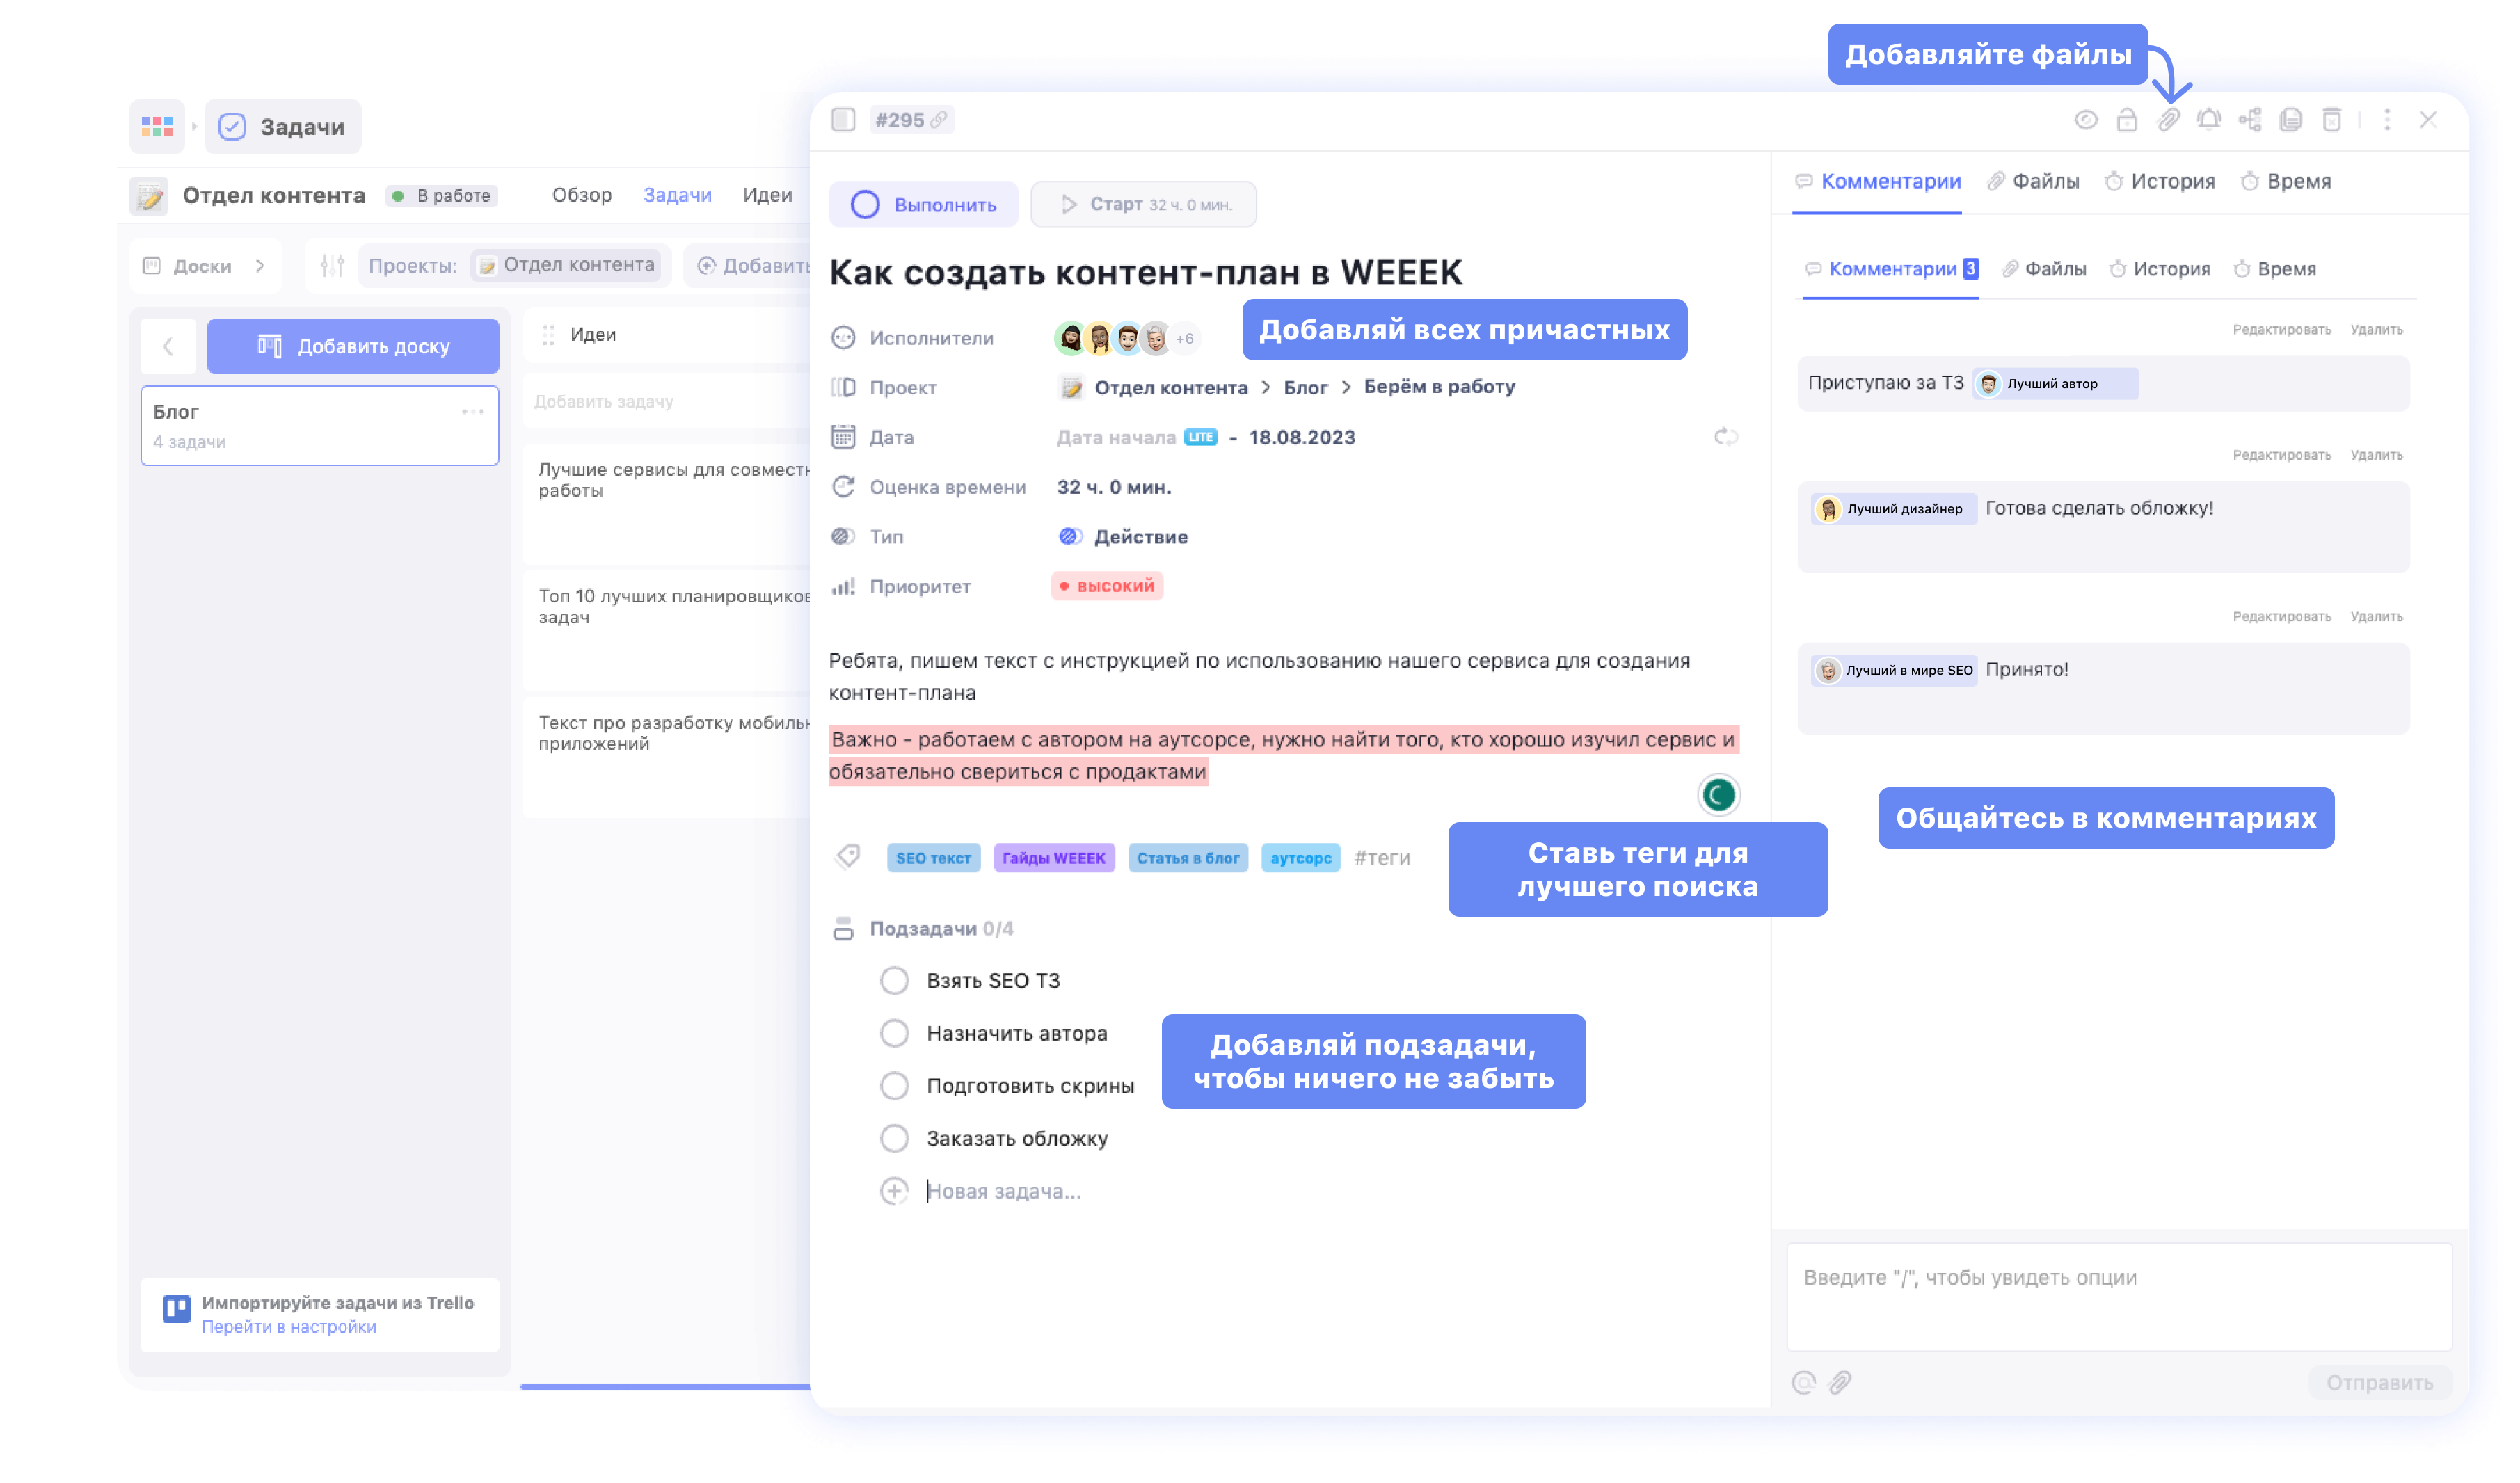
Task: Click the Trello import icon
Action: click(177, 1308)
